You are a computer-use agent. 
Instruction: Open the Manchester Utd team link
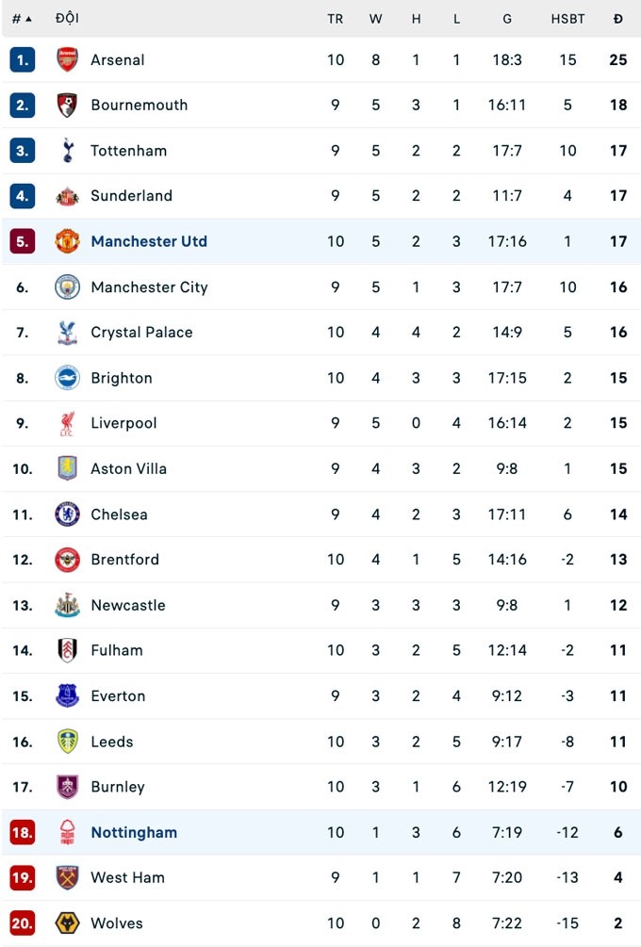pos(149,241)
